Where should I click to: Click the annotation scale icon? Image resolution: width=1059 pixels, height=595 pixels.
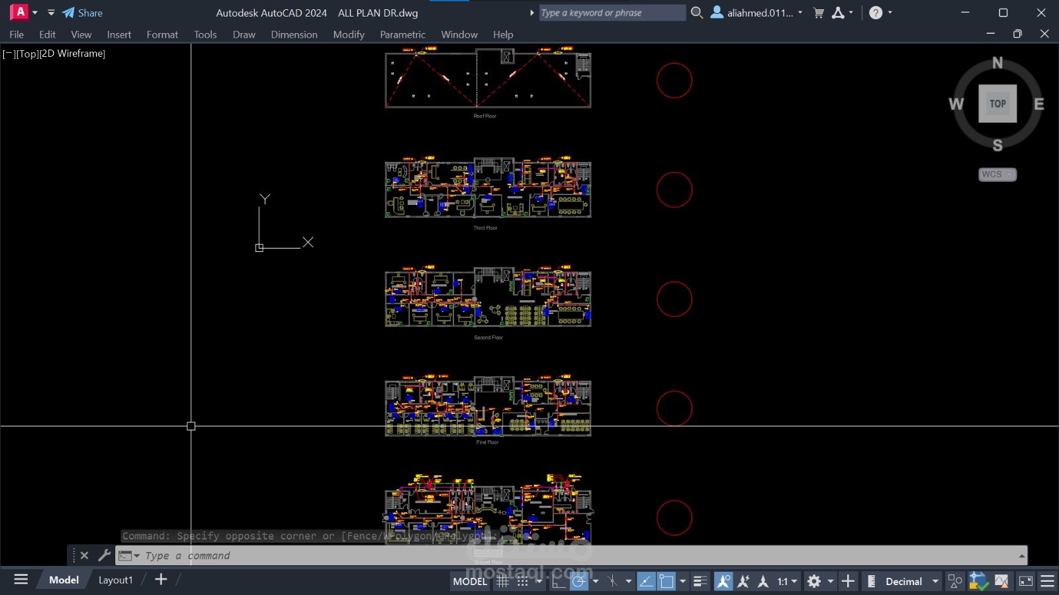[x=763, y=581]
